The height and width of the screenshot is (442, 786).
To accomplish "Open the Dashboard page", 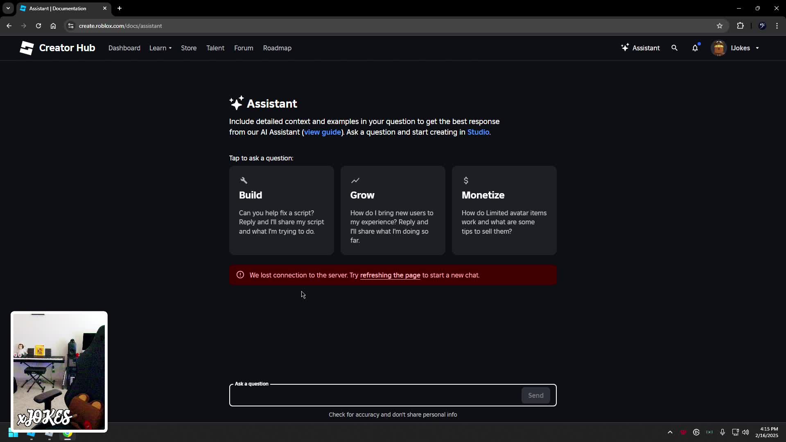I will (x=124, y=48).
